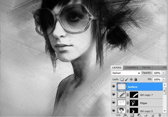The image size is (168, 117).
Task: Switch to the Paths tab
Action: (x=146, y=68)
